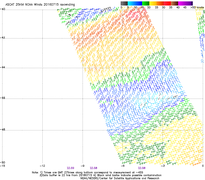Image resolution: width=205 pixels, height=180 pixels.
Task: Click the yellow segment of the color bar
Action: coord(153,3)
